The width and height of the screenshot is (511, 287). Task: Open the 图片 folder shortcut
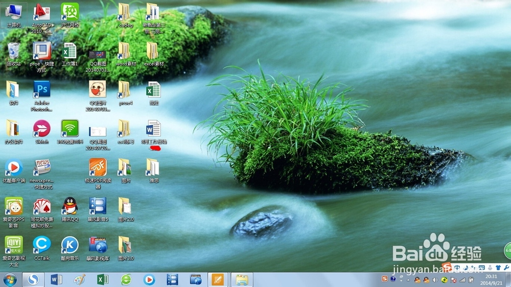tap(126, 171)
